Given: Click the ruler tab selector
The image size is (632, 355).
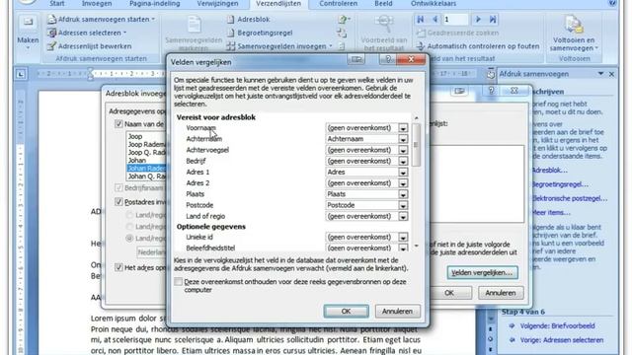Looking at the screenshot, I should pos(21,74).
